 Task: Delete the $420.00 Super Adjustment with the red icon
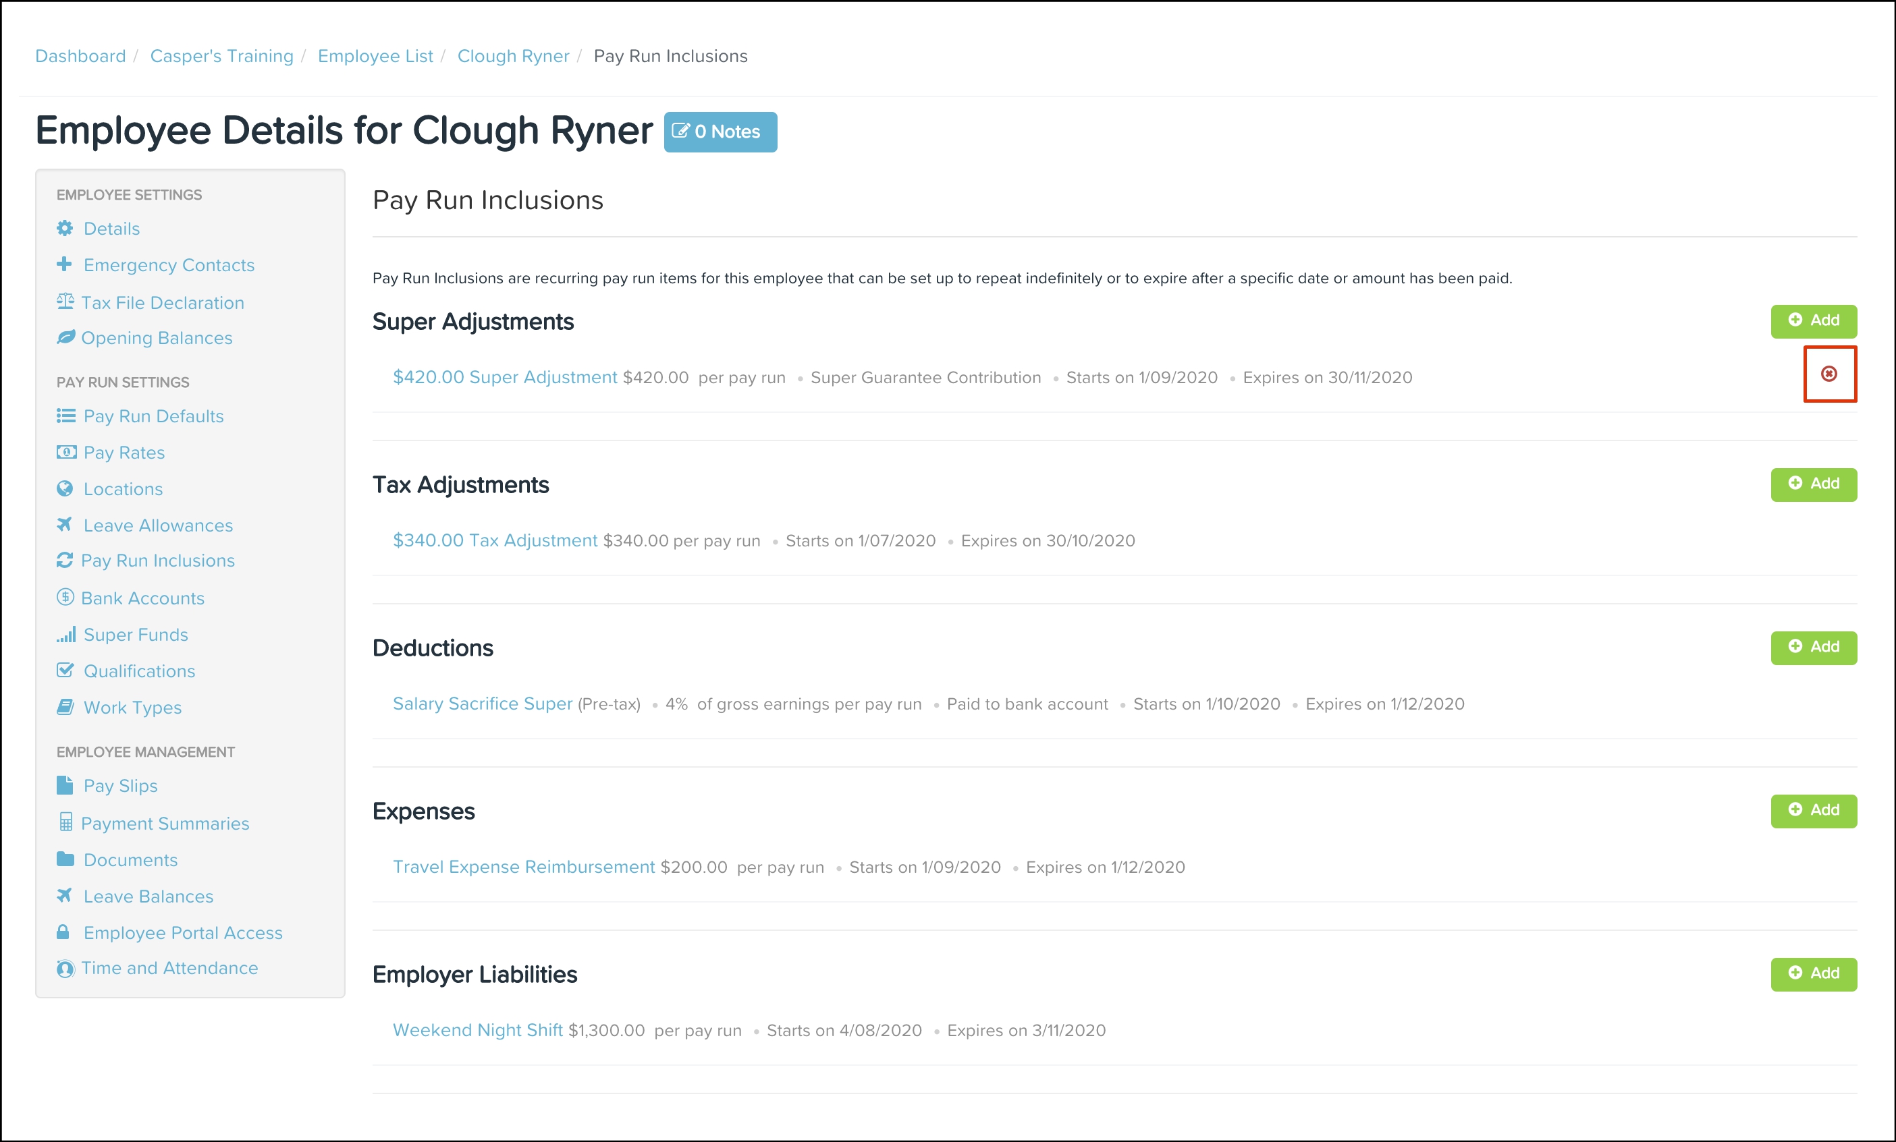tap(1829, 374)
